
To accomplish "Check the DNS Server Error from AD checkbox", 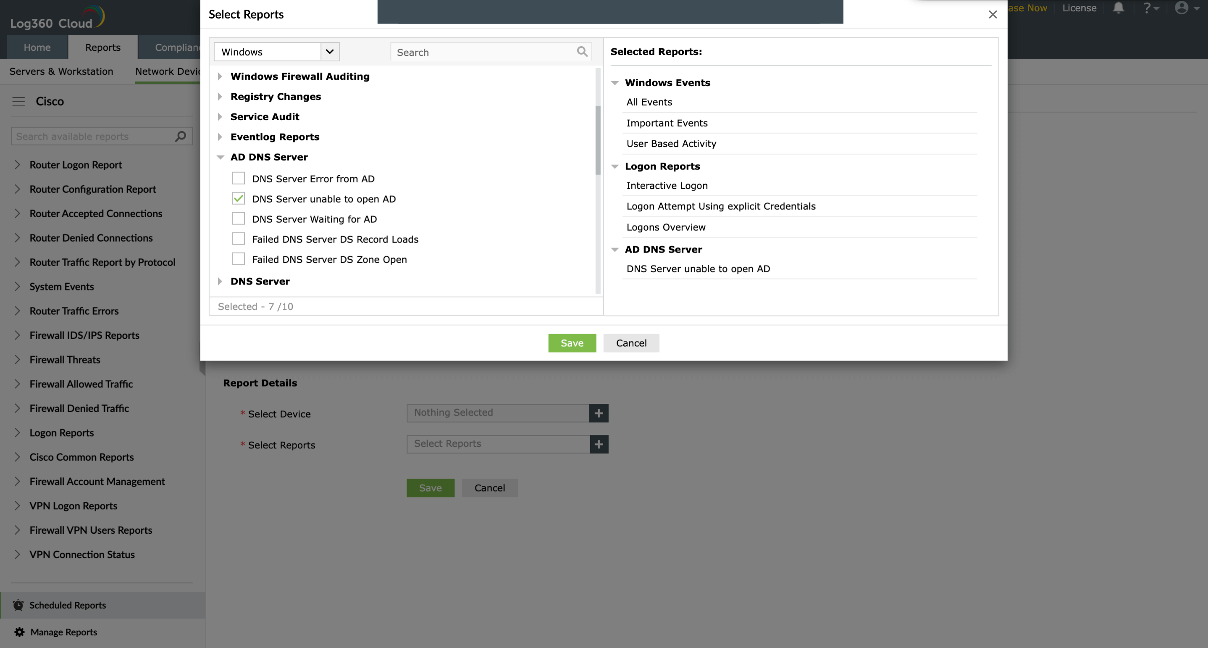I will (x=238, y=178).
